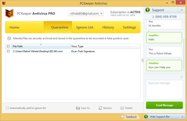
Task: Click the 'Valid until Jul 14, 2016' text
Action: (x=123, y=15)
